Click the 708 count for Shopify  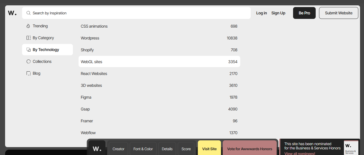coord(234,50)
